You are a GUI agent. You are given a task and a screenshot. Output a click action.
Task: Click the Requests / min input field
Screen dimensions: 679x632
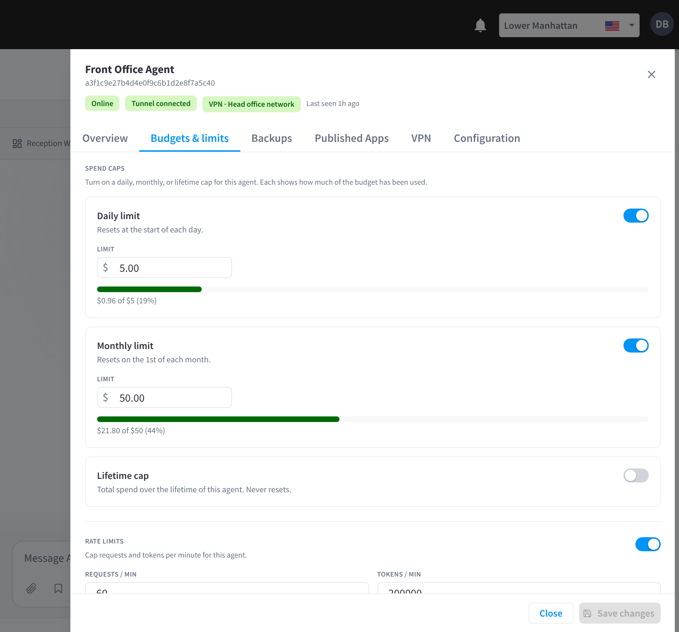pyautogui.click(x=227, y=588)
